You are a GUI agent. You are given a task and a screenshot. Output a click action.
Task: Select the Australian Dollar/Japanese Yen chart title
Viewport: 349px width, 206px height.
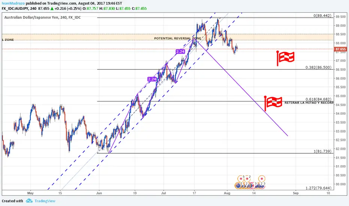click(x=43, y=17)
